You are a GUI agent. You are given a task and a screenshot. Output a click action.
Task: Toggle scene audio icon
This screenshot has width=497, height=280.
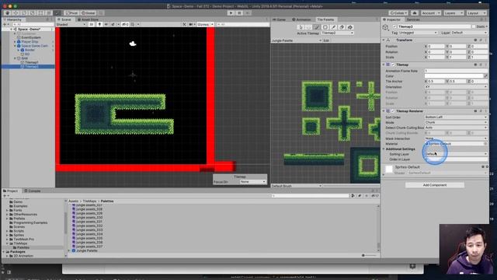pos(106,24)
